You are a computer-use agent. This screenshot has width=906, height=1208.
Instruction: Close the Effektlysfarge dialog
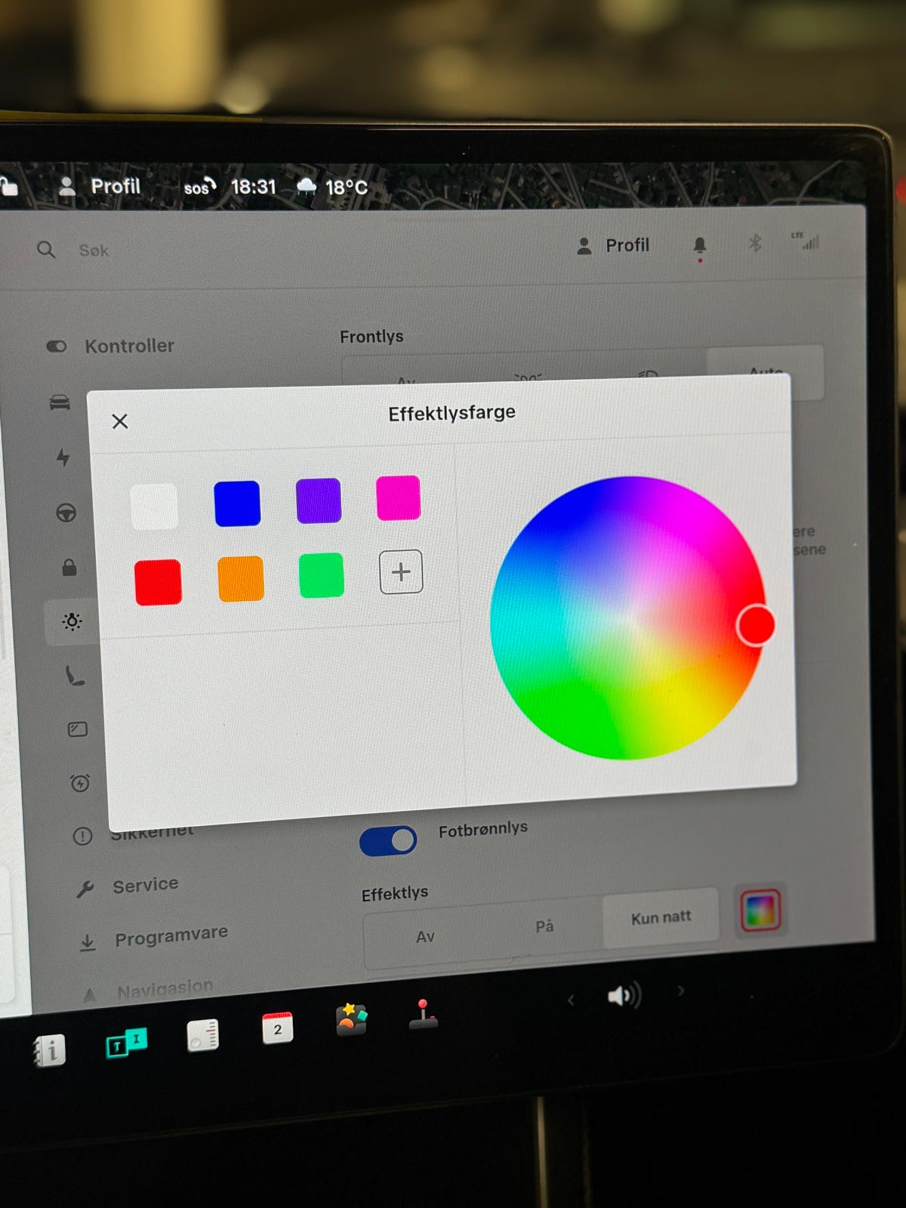click(x=120, y=421)
